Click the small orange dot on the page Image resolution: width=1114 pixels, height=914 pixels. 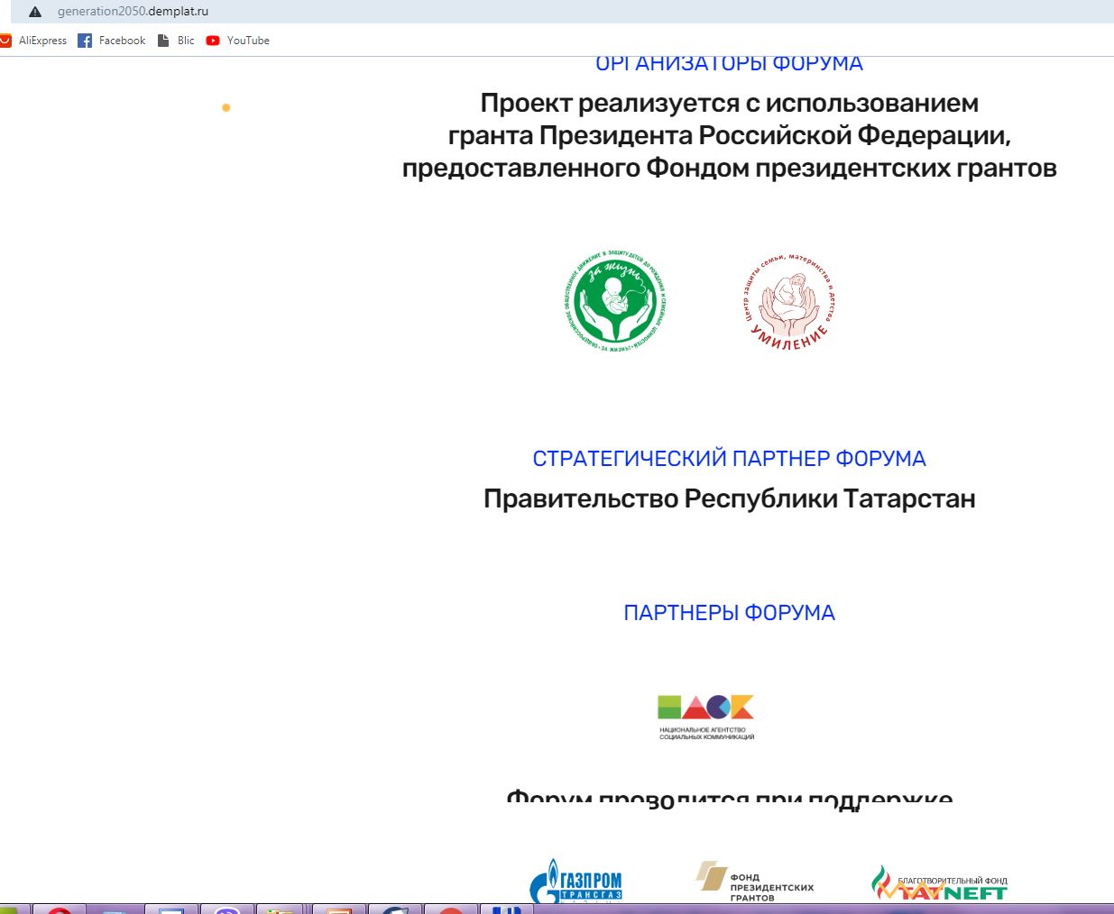[x=226, y=107]
